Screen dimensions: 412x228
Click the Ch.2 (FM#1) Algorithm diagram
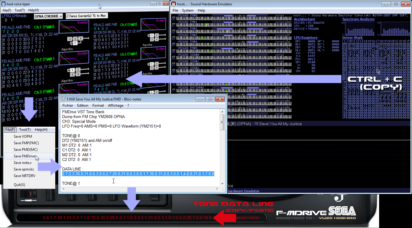pos(75,72)
